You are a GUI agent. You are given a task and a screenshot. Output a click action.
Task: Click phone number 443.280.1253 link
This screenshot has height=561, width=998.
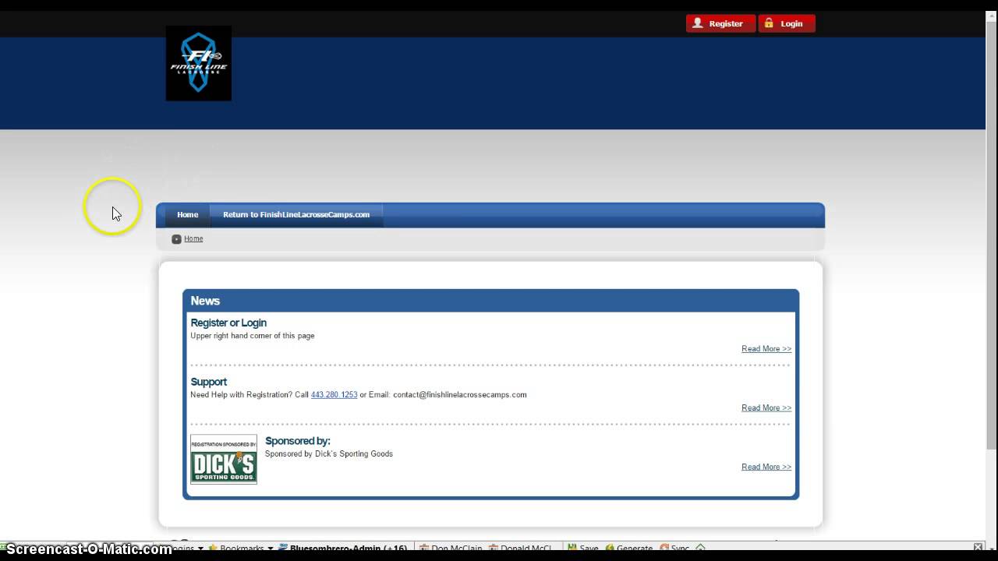tap(334, 395)
